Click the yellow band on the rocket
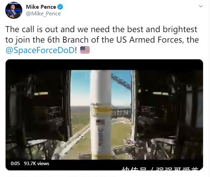Screen dimensions: 210x177 point(102,109)
